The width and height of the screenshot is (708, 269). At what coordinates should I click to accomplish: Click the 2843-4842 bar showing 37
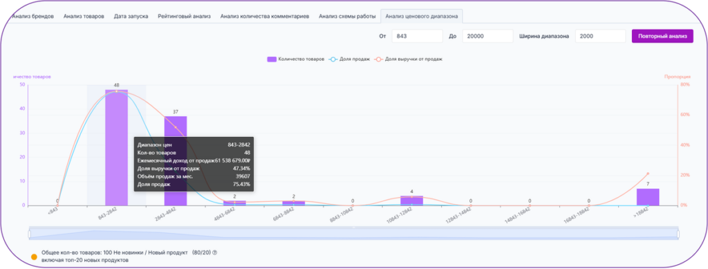(175, 160)
